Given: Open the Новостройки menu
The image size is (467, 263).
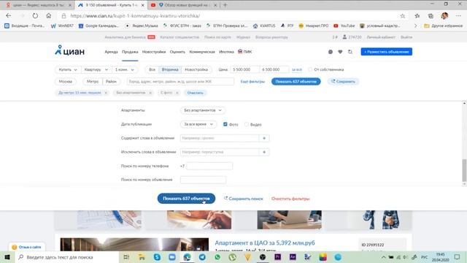Looking at the screenshot, I should (154, 52).
